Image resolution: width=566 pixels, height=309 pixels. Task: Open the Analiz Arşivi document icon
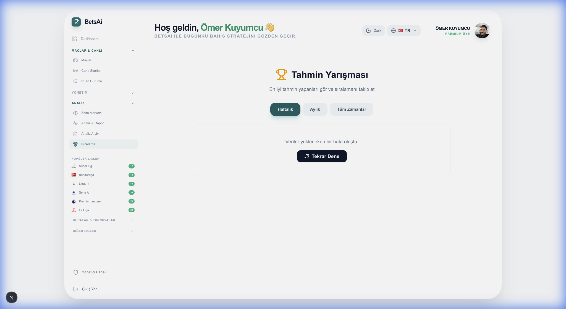pos(75,134)
